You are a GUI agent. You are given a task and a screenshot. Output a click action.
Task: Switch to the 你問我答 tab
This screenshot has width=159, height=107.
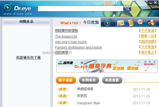[x=89, y=80]
